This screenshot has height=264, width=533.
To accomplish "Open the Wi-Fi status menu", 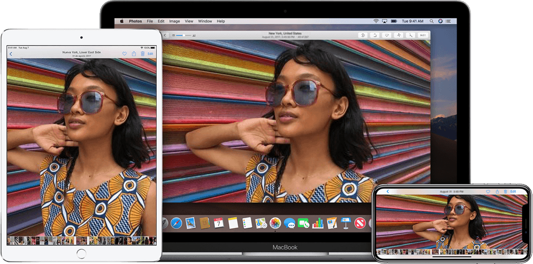I will click(376, 21).
